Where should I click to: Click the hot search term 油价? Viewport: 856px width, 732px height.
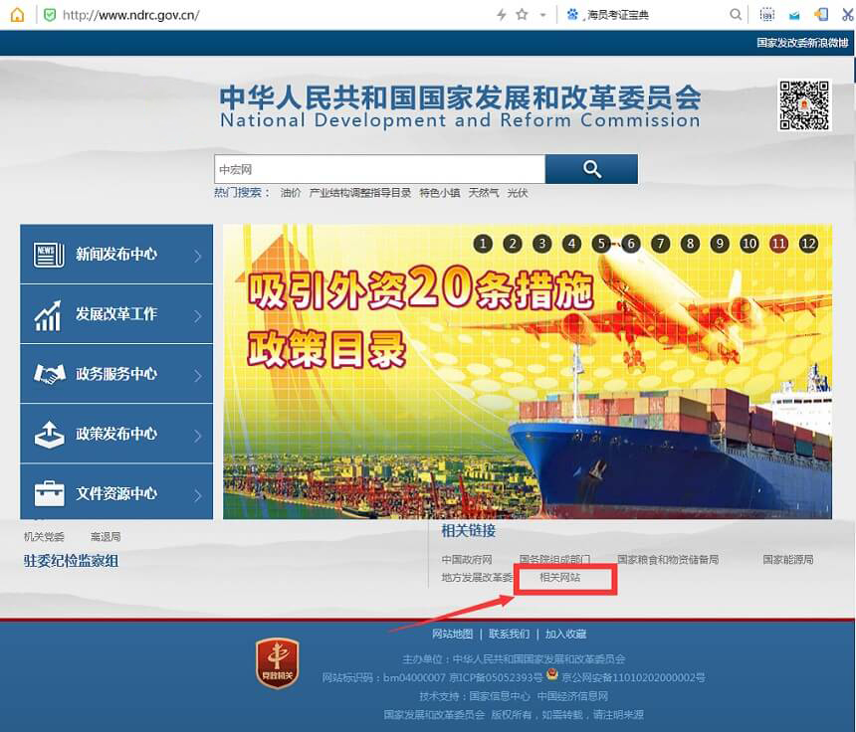[291, 193]
